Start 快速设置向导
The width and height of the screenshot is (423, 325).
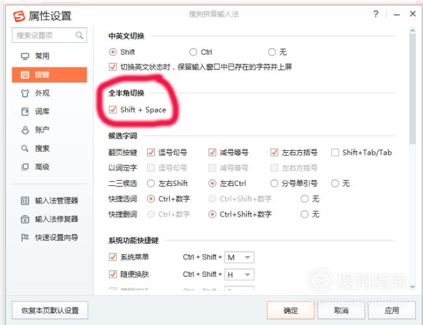[x=49, y=238]
